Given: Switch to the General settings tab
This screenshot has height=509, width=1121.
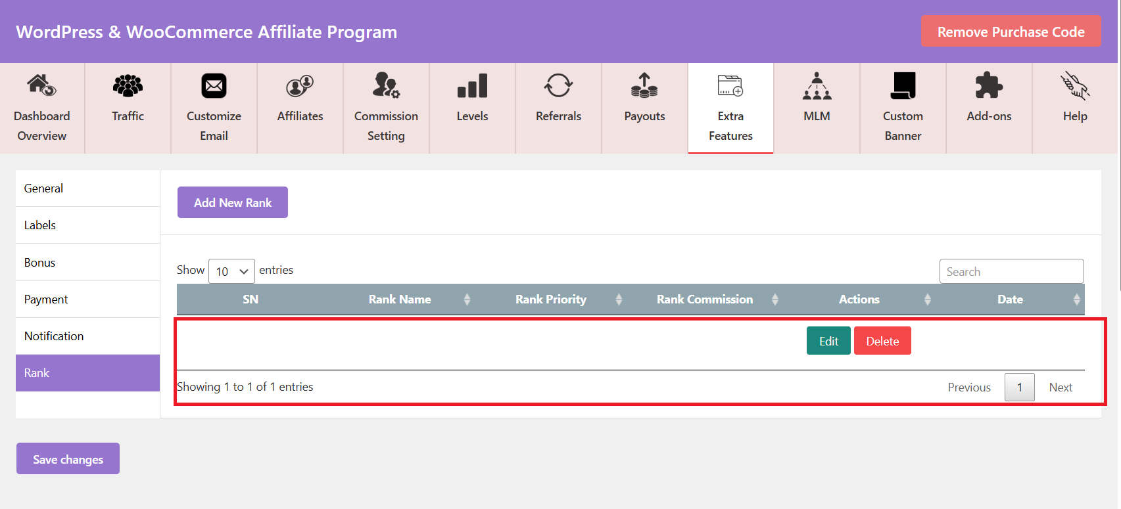Looking at the screenshot, I should pos(87,188).
